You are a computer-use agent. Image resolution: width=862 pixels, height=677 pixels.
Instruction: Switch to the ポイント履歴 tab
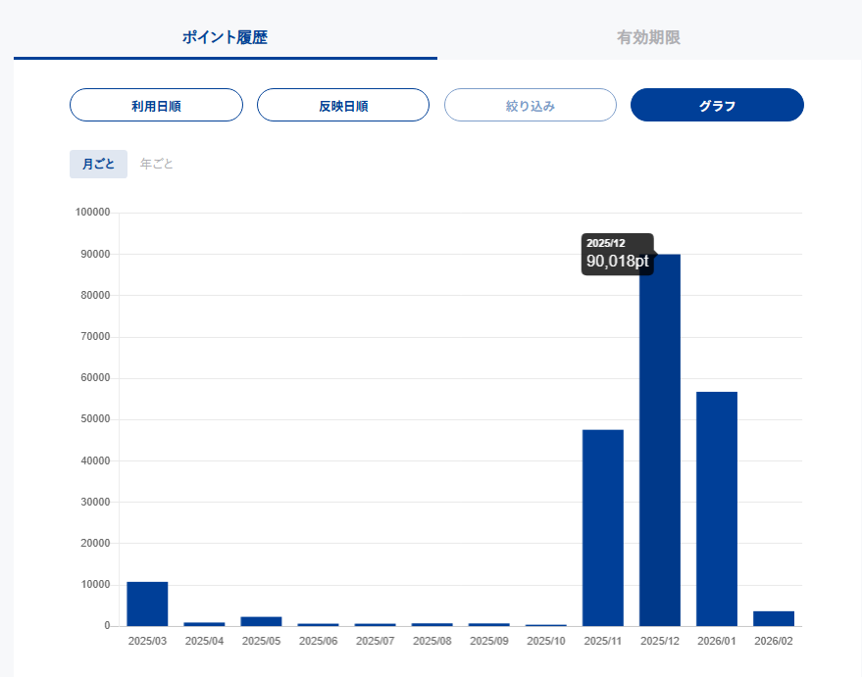pos(225,37)
